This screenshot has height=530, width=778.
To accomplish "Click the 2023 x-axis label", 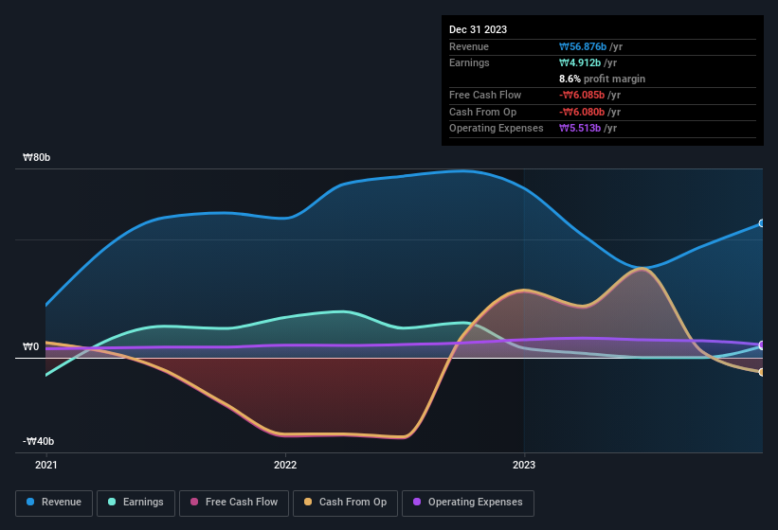I will 524,465.
